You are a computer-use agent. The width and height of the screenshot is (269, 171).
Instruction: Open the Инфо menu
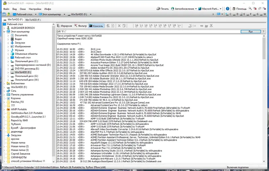[x=48, y=9]
